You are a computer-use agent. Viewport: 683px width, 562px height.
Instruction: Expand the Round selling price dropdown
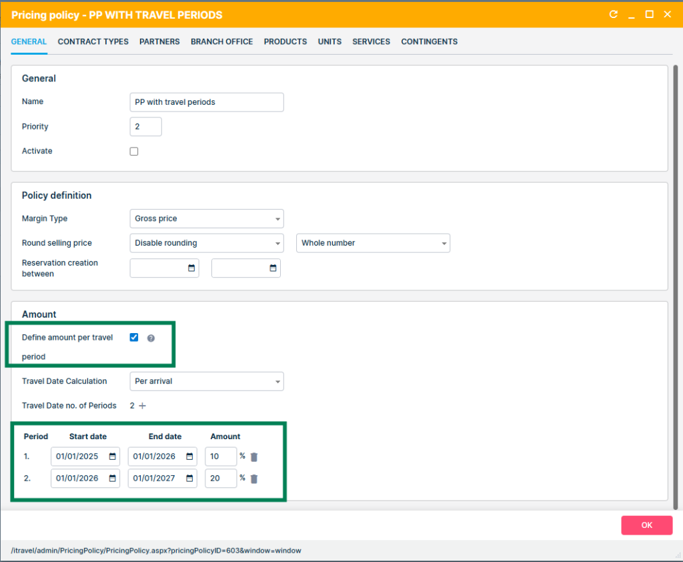point(207,243)
